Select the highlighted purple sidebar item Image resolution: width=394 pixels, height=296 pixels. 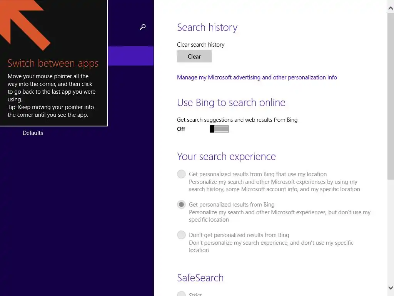point(131,56)
